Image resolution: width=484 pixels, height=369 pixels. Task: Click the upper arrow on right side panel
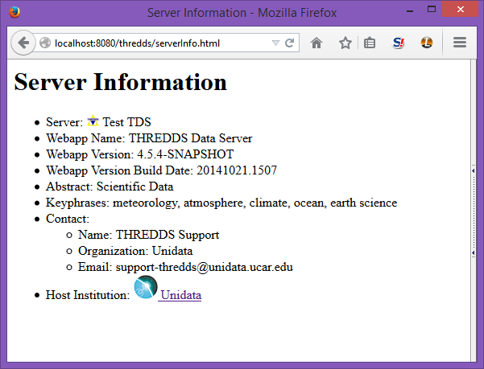473,171
